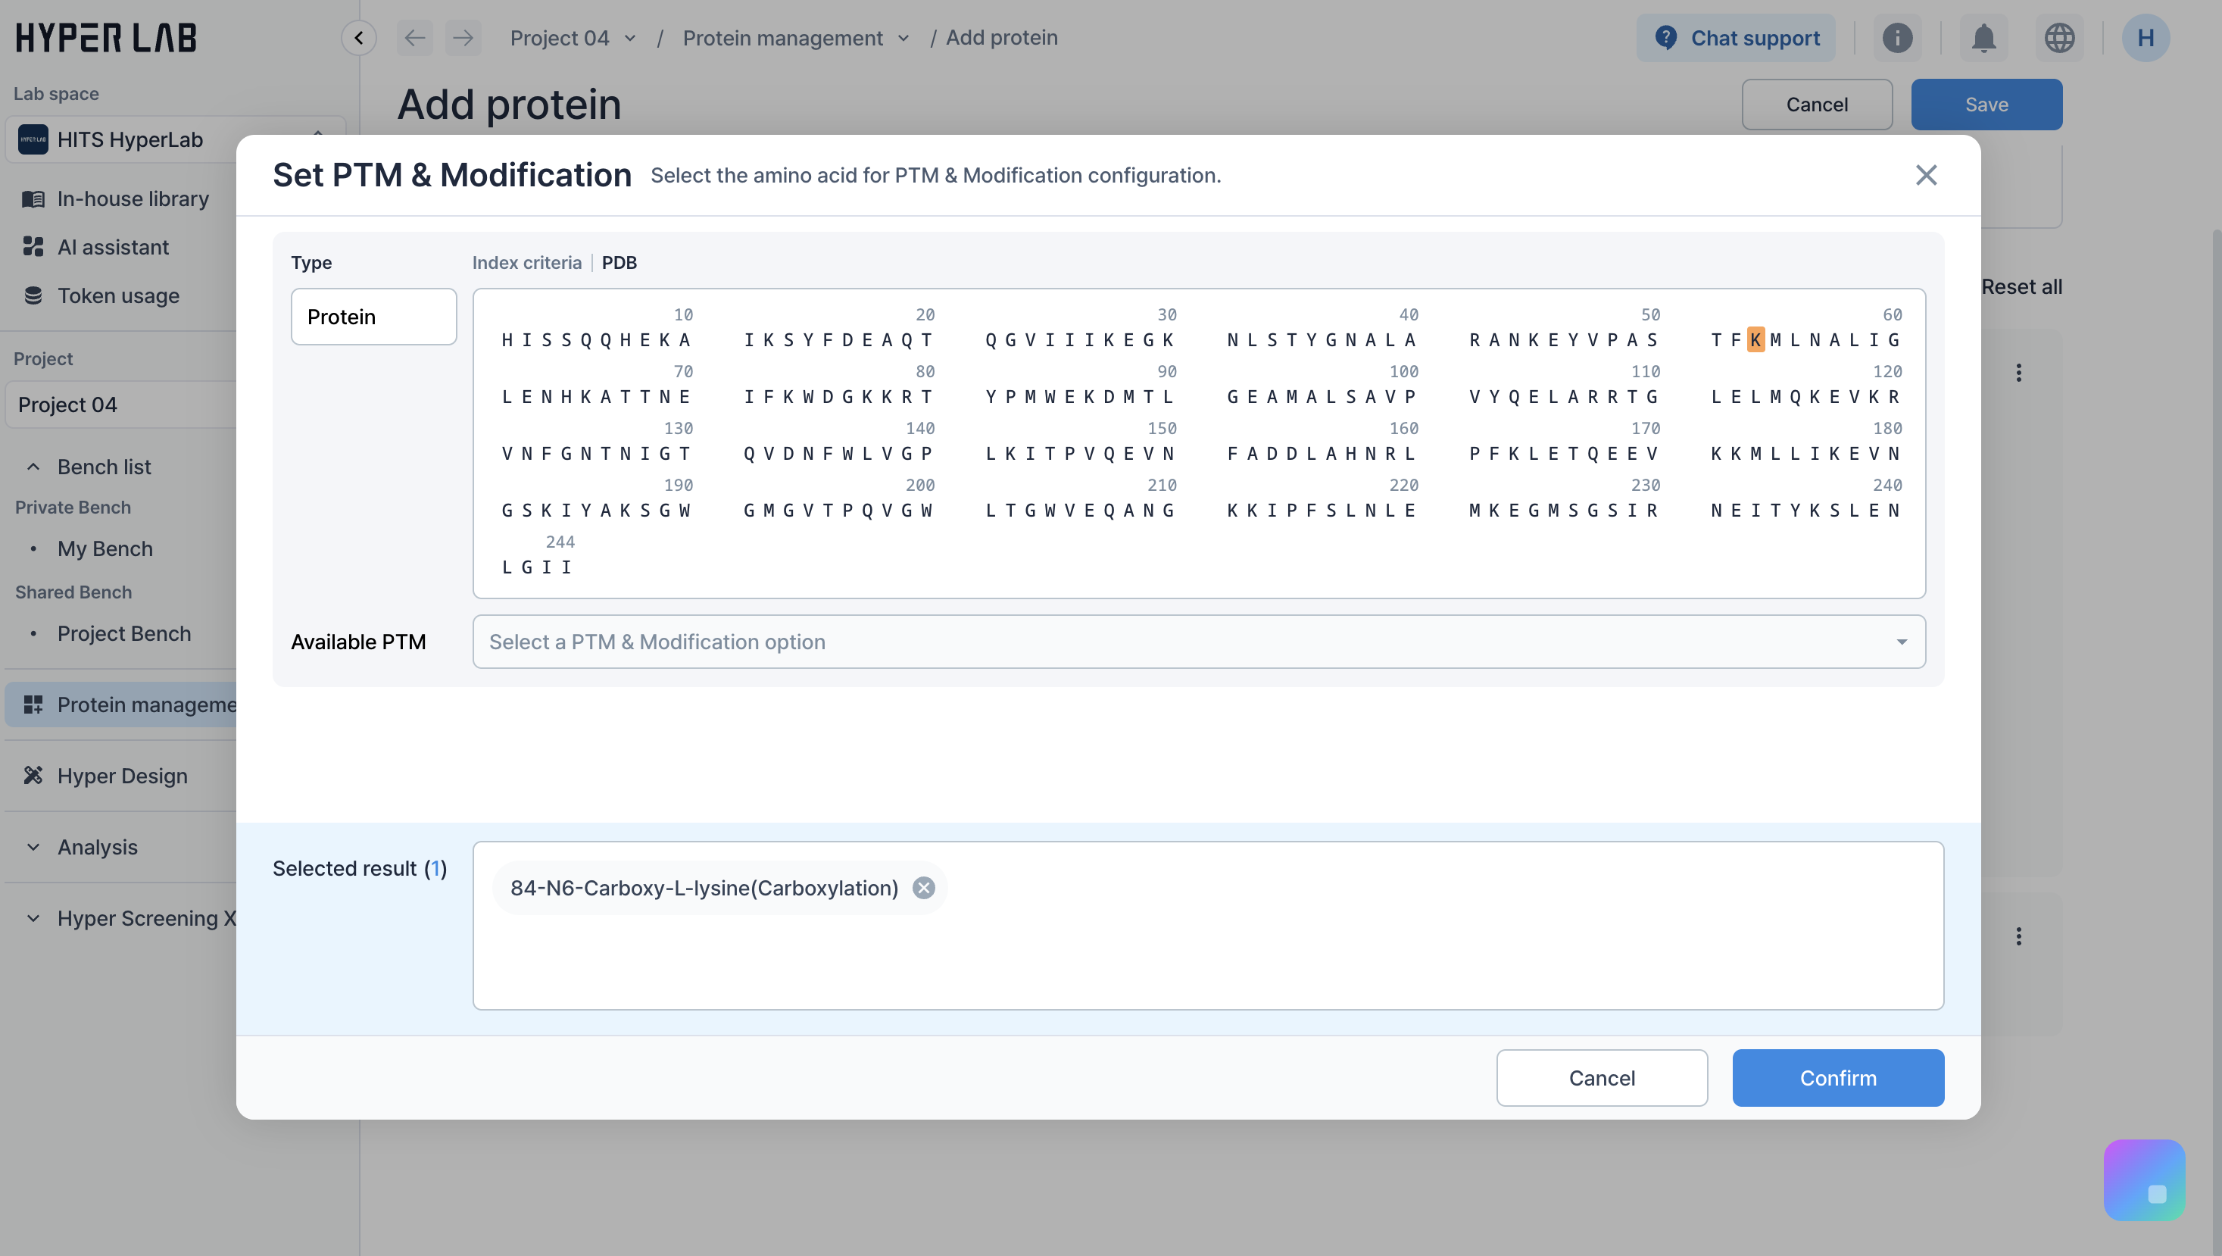Close the Set PTM & Modification dialog
This screenshot has width=2222, height=1256.
click(x=1925, y=175)
